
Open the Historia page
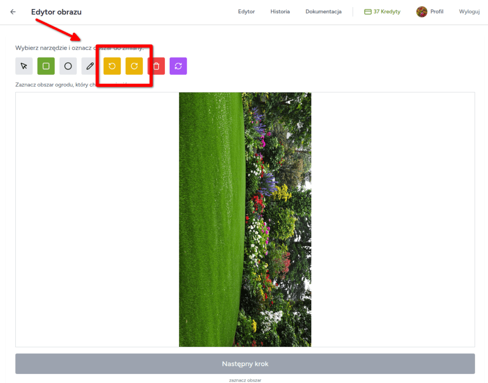point(280,12)
